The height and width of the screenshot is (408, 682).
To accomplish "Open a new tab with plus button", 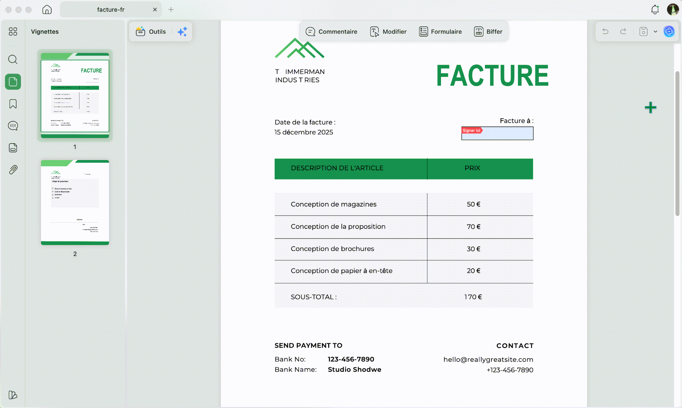I will (171, 10).
